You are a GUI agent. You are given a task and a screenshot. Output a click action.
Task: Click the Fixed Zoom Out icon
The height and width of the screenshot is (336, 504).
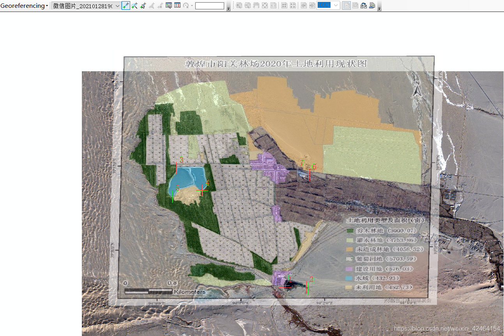(x=293, y=5)
